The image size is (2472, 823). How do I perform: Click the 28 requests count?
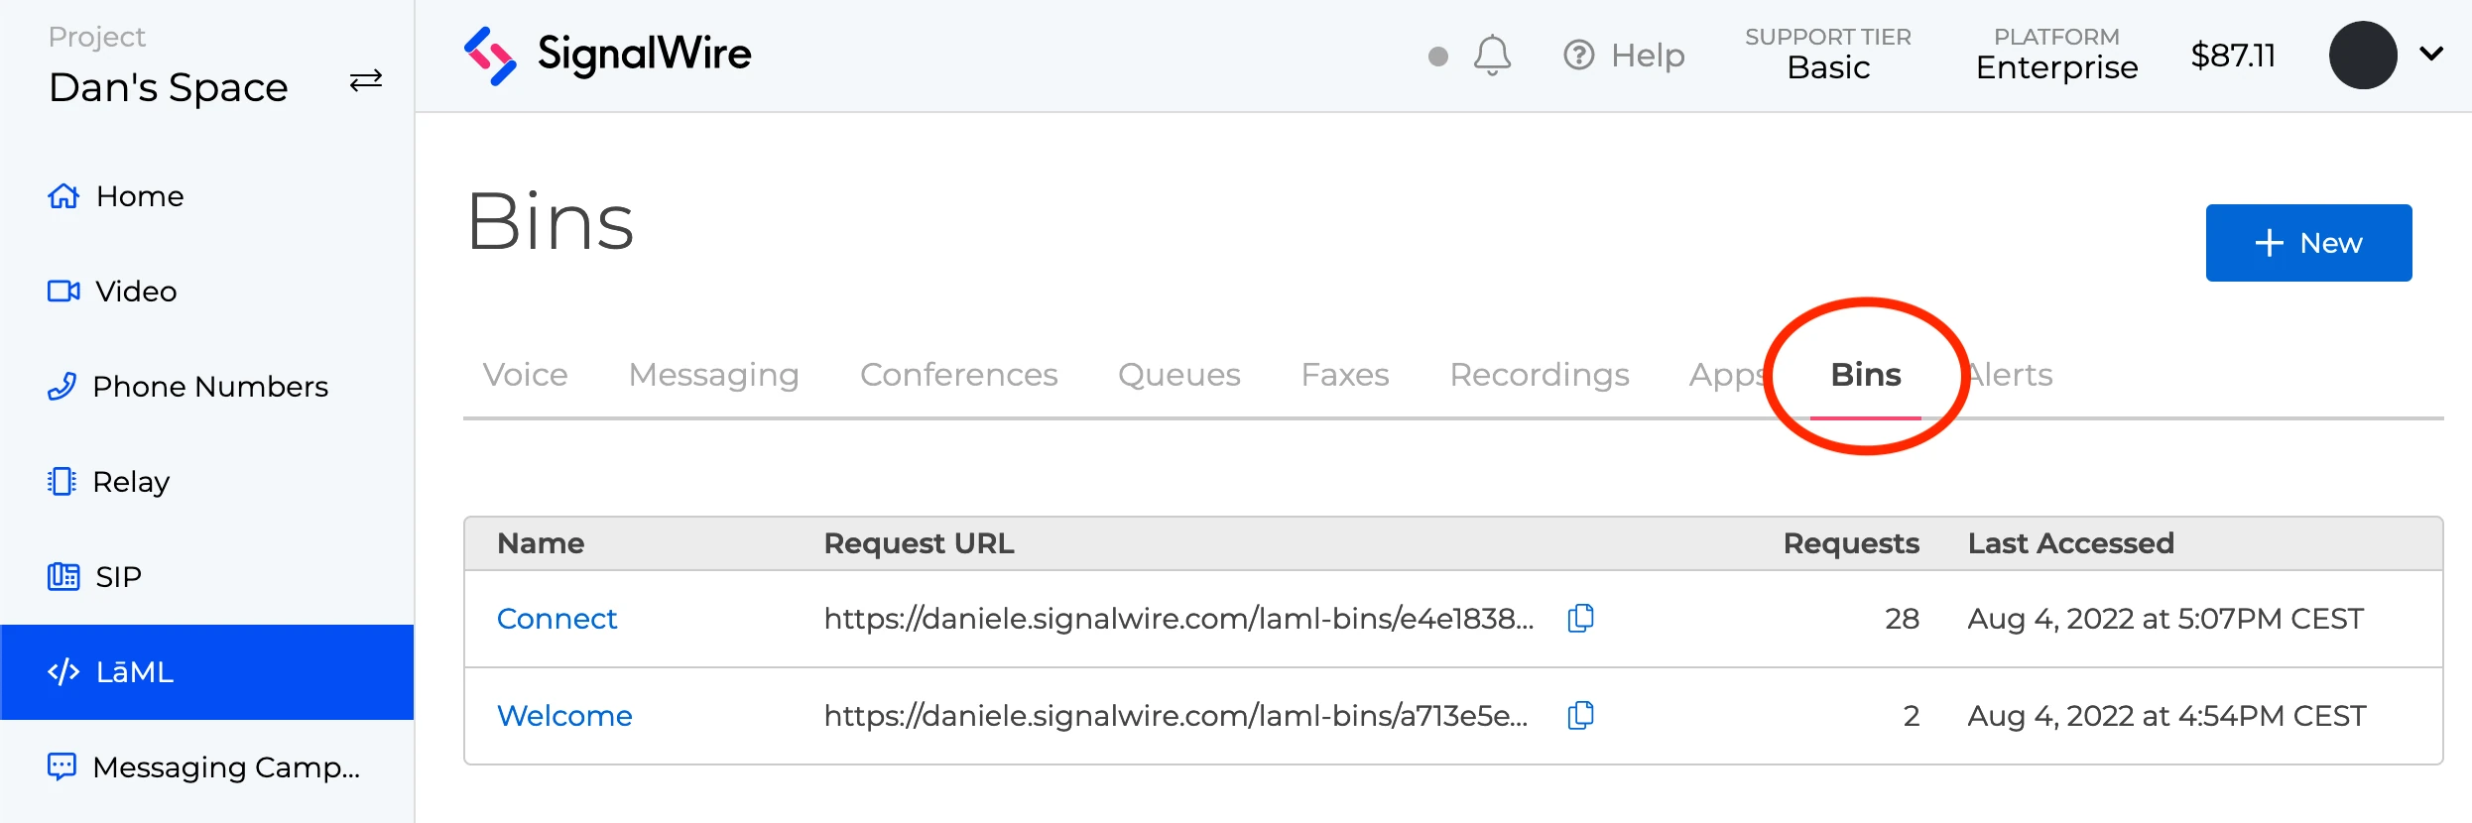pyautogui.click(x=1902, y=619)
